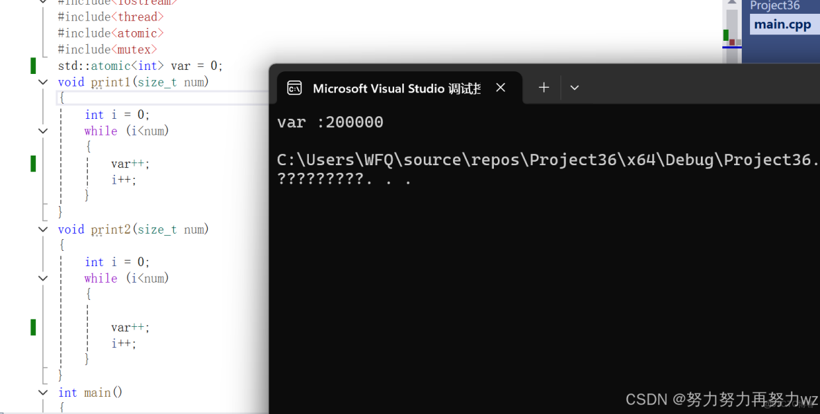Click the console icon on the debug terminal tab
This screenshot has width=820, height=414.
[295, 88]
